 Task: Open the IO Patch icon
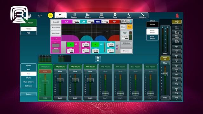click(142, 16)
